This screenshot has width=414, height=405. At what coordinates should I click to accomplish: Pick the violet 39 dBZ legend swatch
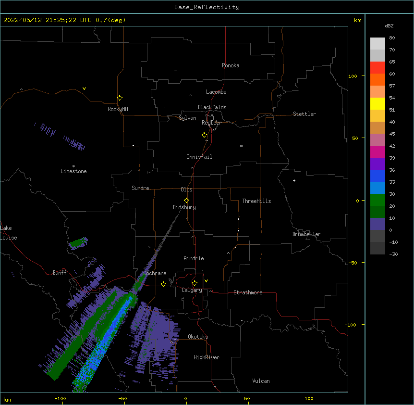tap(377, 164)
